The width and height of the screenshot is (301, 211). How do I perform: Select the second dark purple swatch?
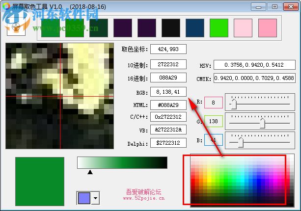pyautogui.click(x=147, y=28)
